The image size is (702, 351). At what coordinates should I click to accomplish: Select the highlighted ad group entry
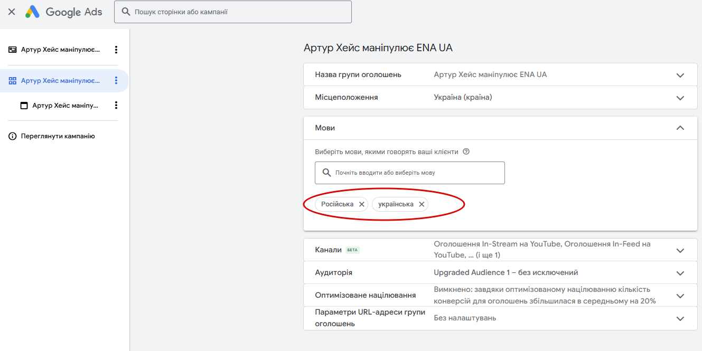click(x=64, y=81)
